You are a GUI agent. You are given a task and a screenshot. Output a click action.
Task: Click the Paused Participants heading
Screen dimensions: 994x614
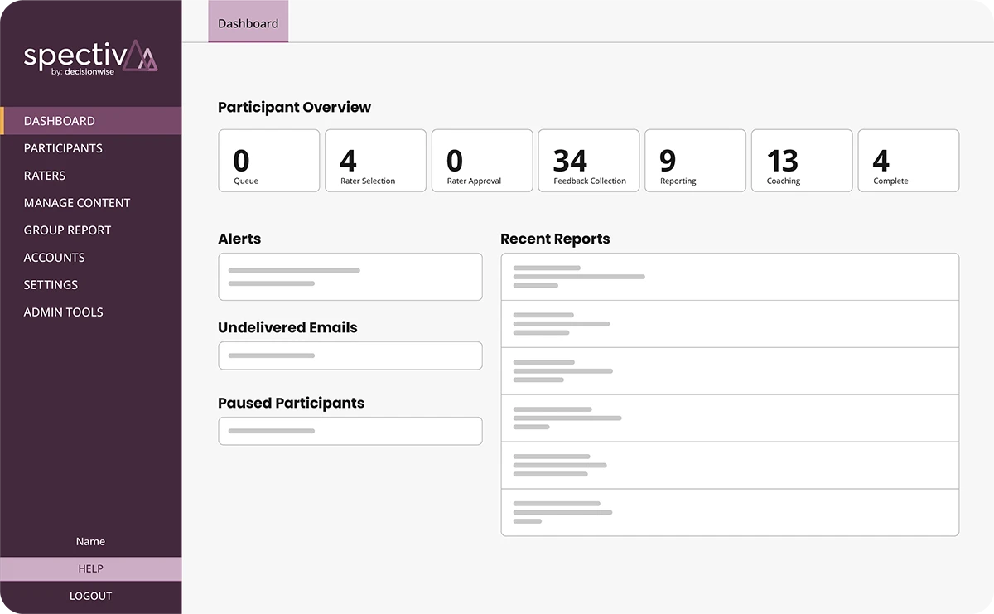(291, 404)
